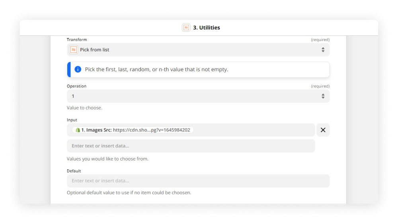Click the Default label
The image size is (398, 223).
pos(74,171)
